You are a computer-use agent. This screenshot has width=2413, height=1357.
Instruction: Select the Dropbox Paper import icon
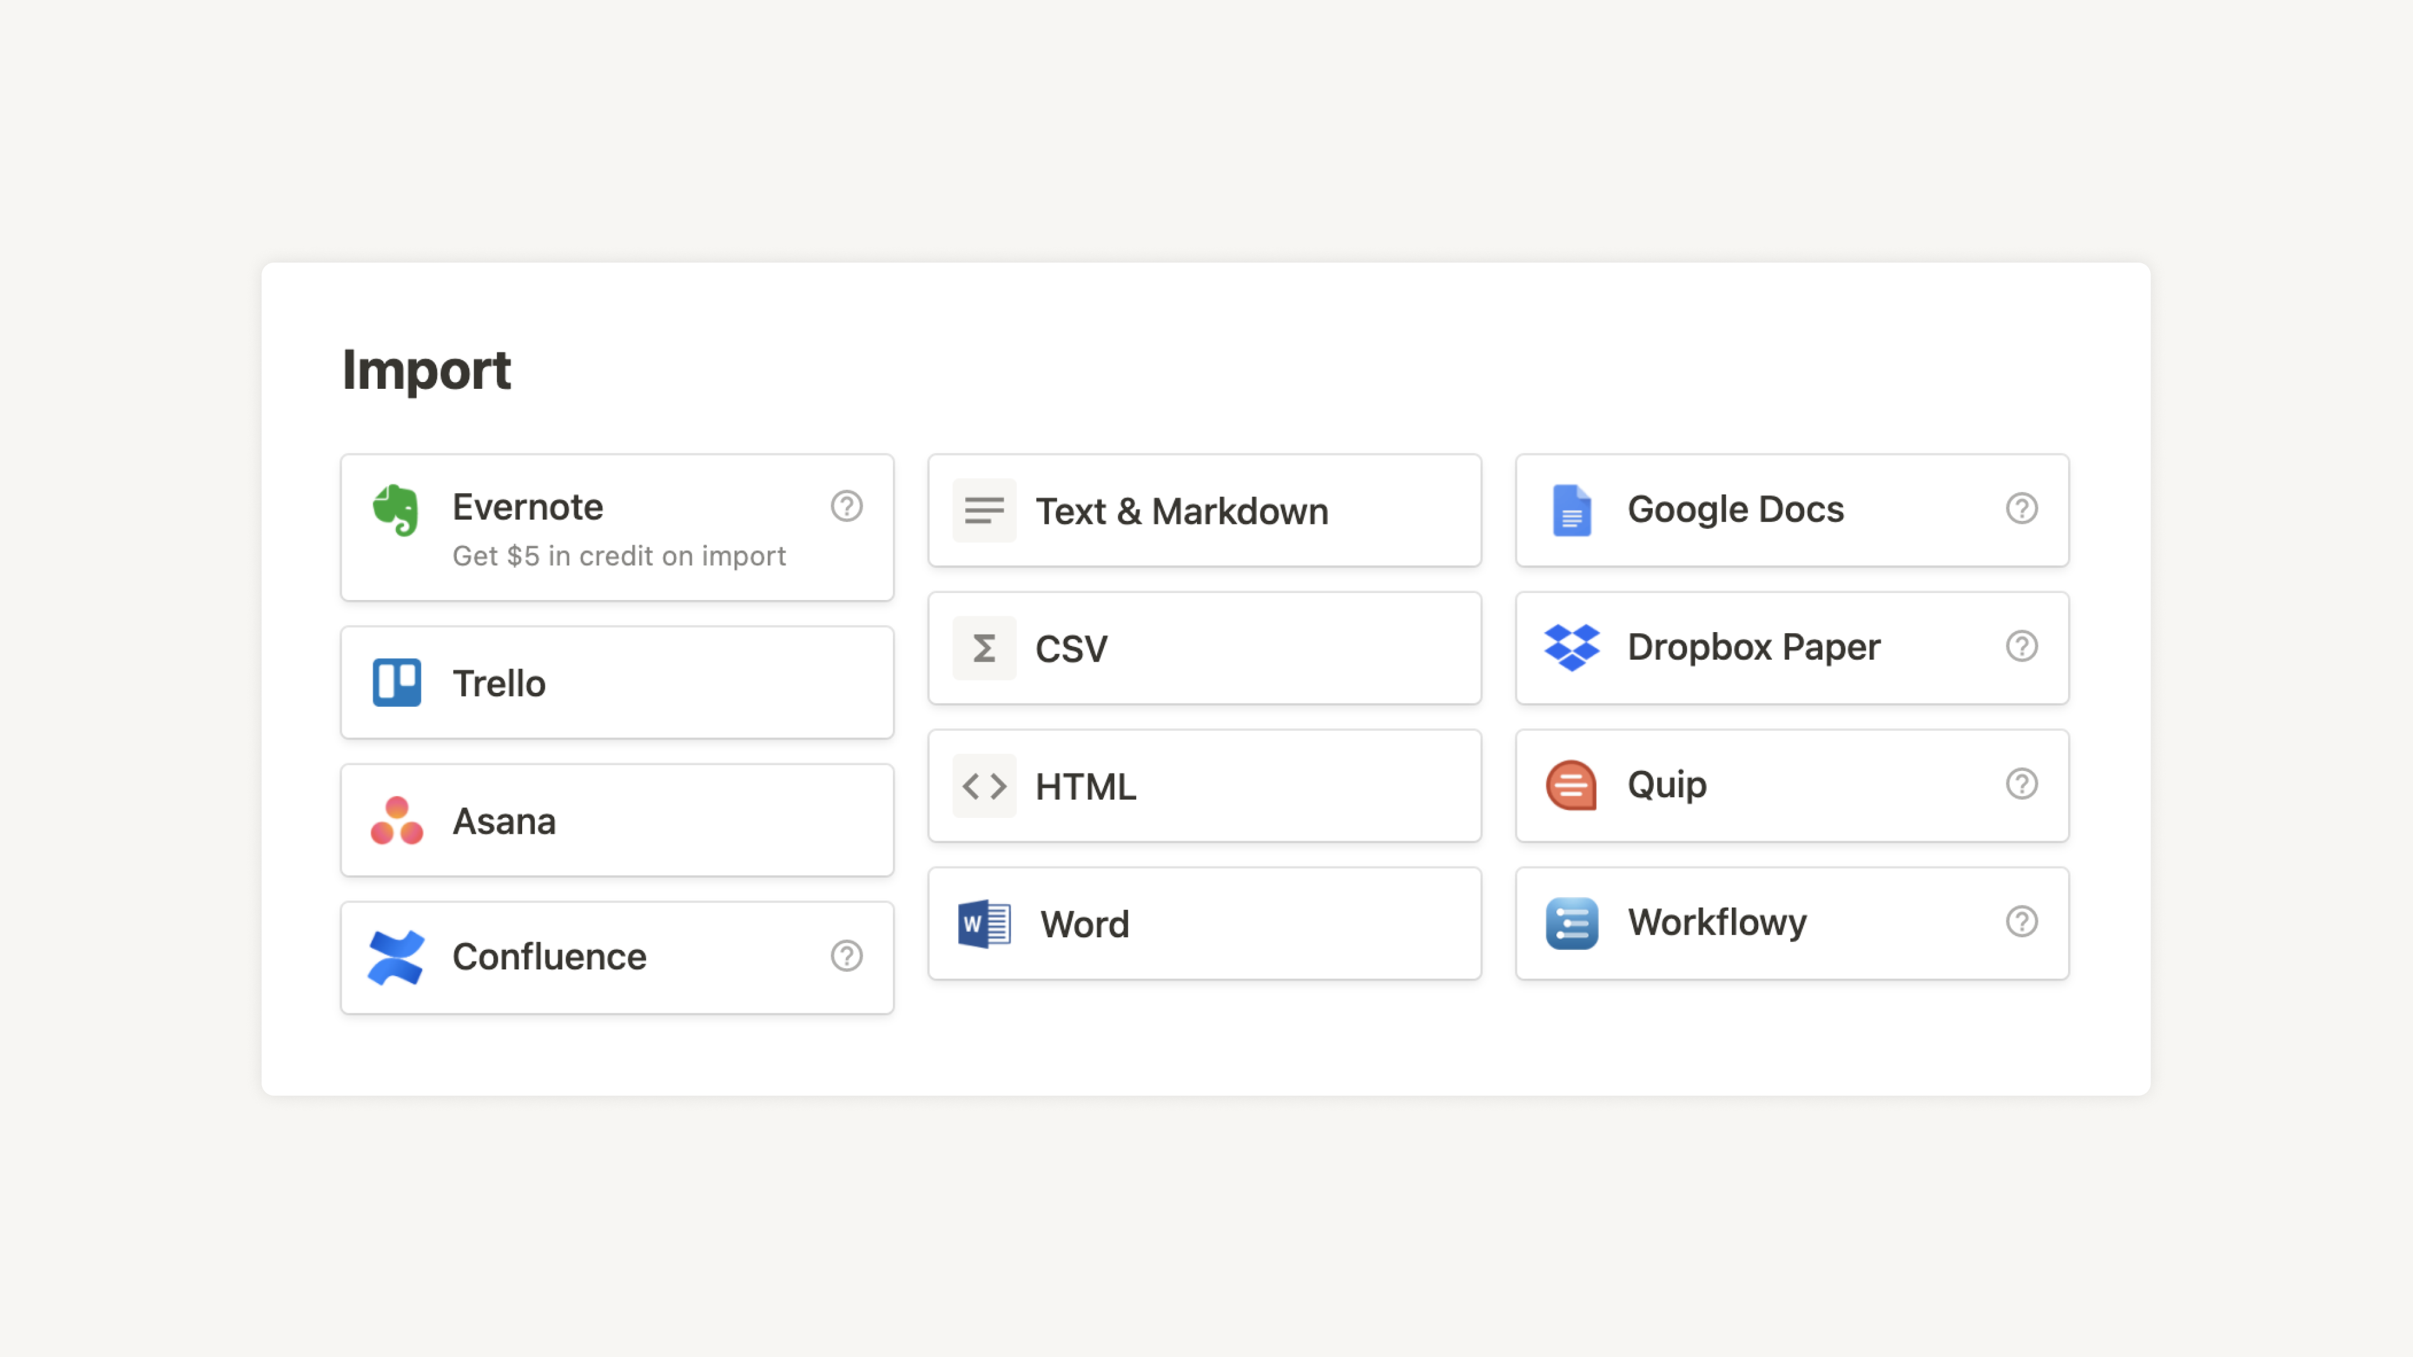point(1571,648)
